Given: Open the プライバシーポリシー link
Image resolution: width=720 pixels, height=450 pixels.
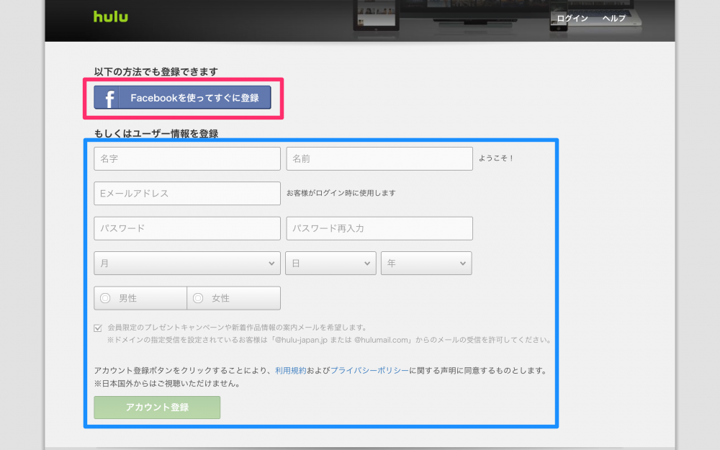Looking at the screenshot, I should [x=369, y=371].
